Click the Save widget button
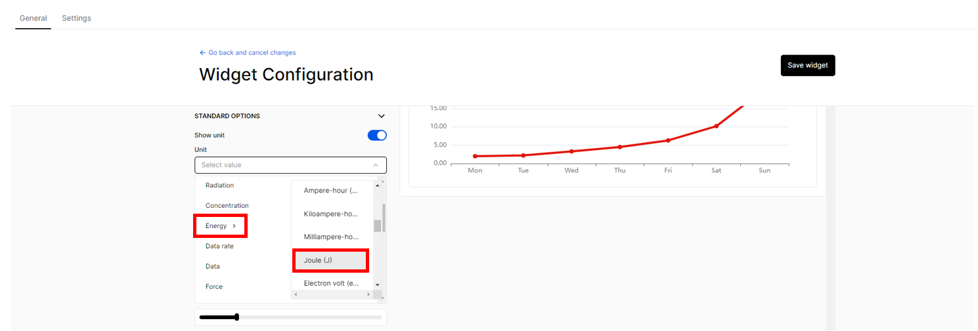This screenshot has width=978, height=331. tap(807, 66)
